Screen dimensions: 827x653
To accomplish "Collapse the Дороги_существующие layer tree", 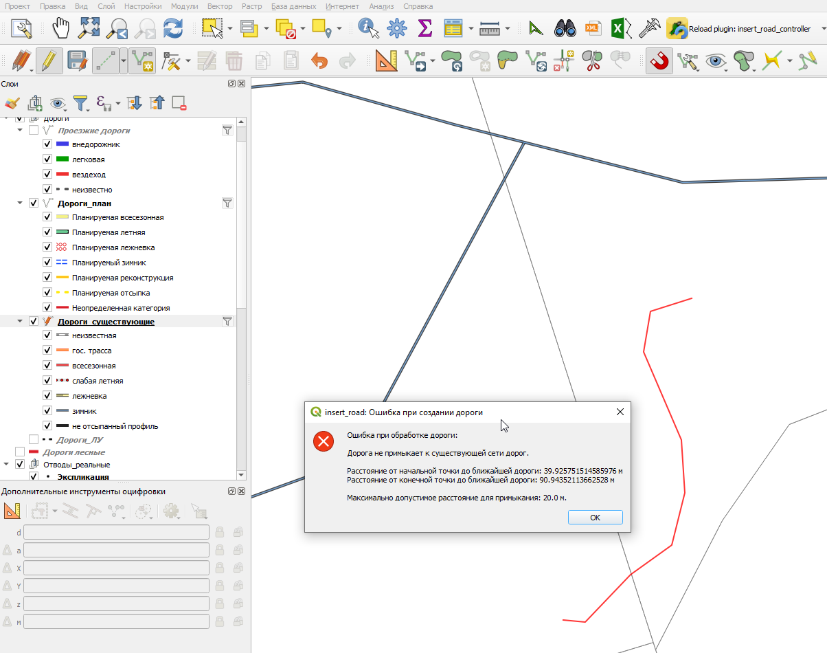I will 21,321.
